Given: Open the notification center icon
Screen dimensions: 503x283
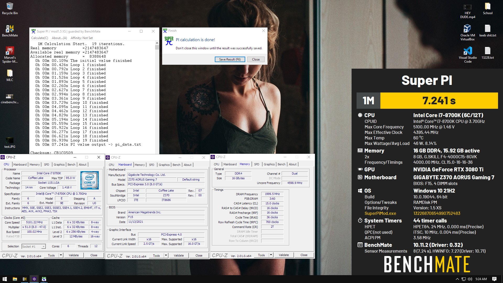Looking at the screenshot, I should click(494, 279).
